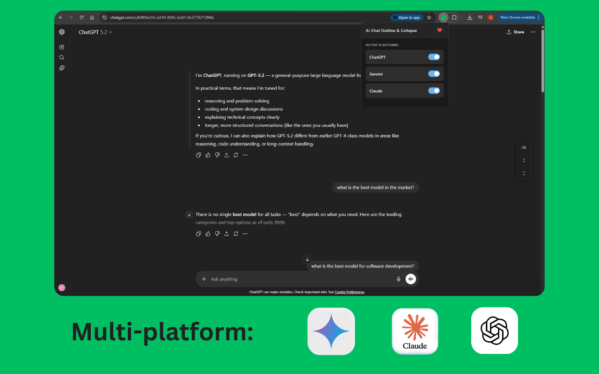599x374 pixels.
Task: Toggle the ChatGPT platform switch
Action: coord(434,57)
